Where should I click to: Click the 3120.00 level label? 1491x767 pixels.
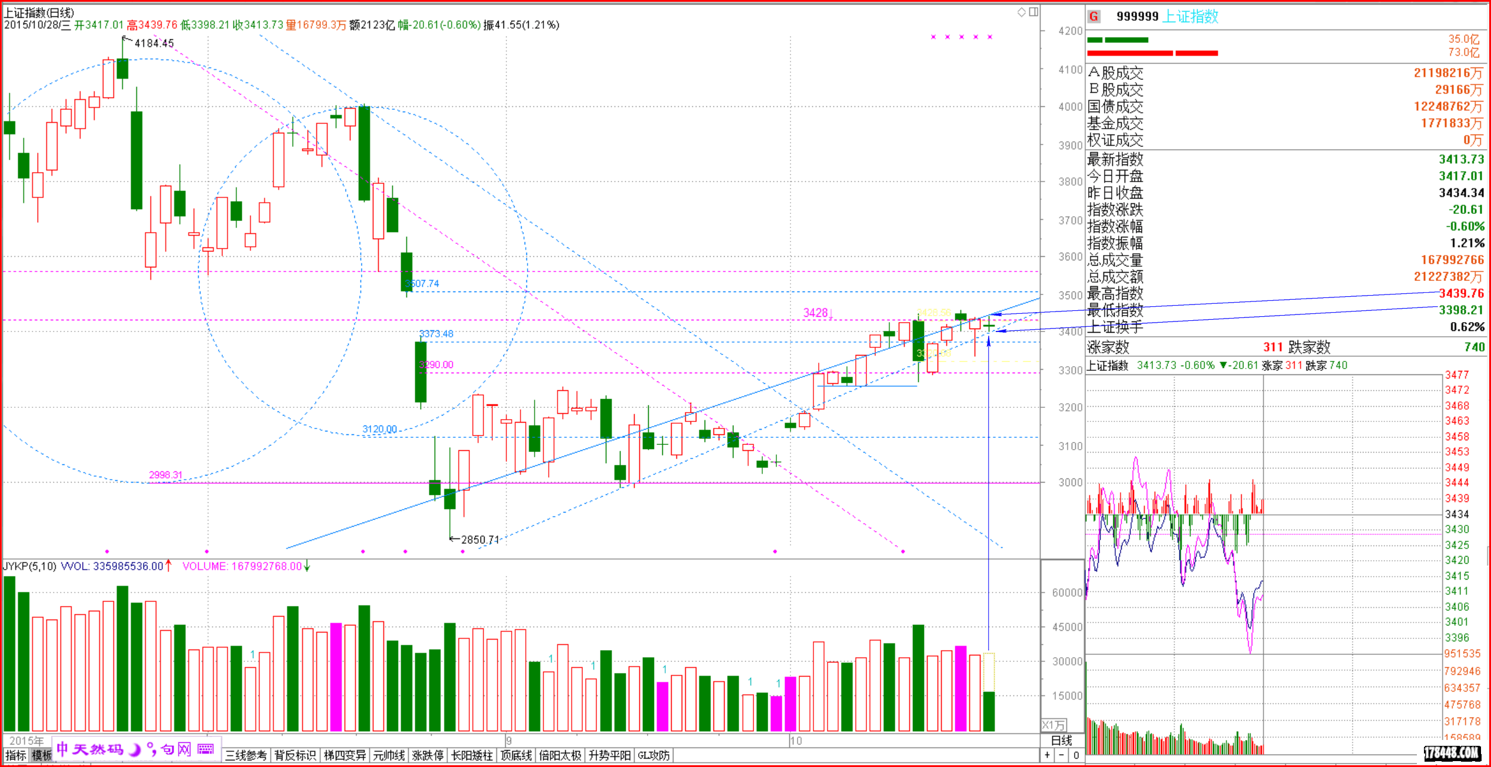click(379, 429)
